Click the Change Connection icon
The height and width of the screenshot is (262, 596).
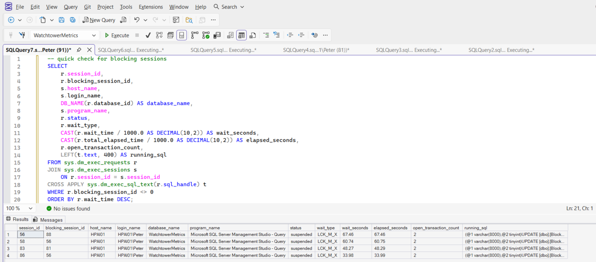(22, 35)
